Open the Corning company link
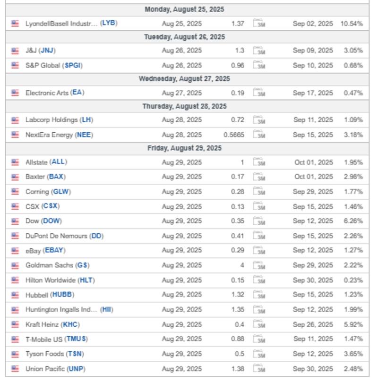Screen dimensions: 378x382 tap(37, 192)
